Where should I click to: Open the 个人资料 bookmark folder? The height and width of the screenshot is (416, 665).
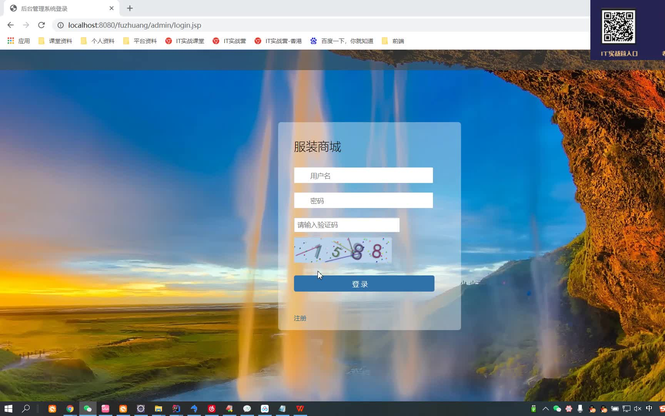pyautogui.click(x=97, y=41)
